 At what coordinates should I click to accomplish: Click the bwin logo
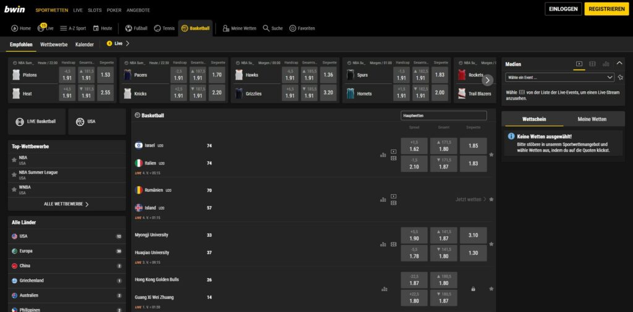[15, 9]
